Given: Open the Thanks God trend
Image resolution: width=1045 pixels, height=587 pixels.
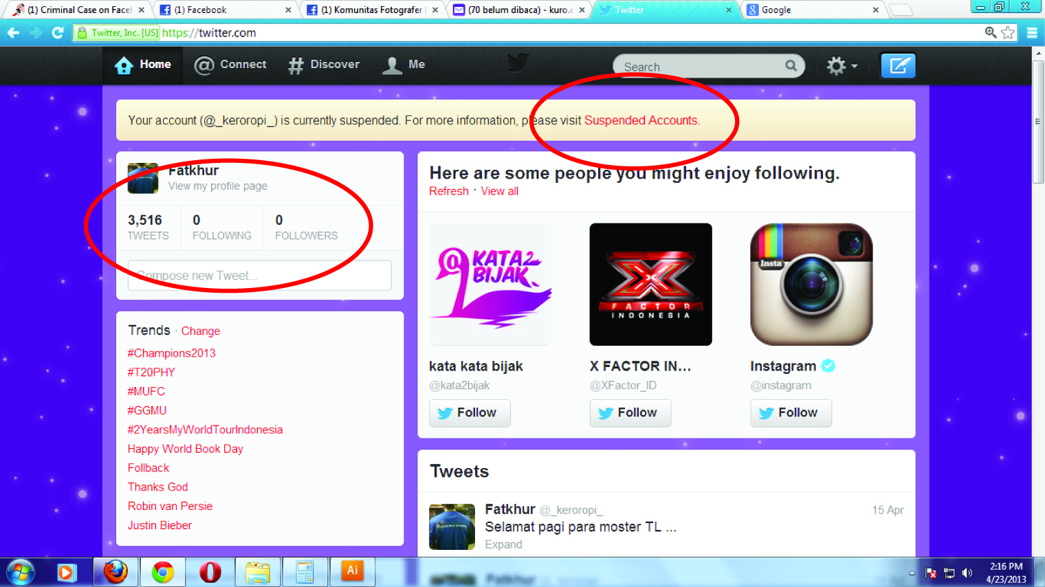Looking at the screenshot, I should (x=157, y=487).
